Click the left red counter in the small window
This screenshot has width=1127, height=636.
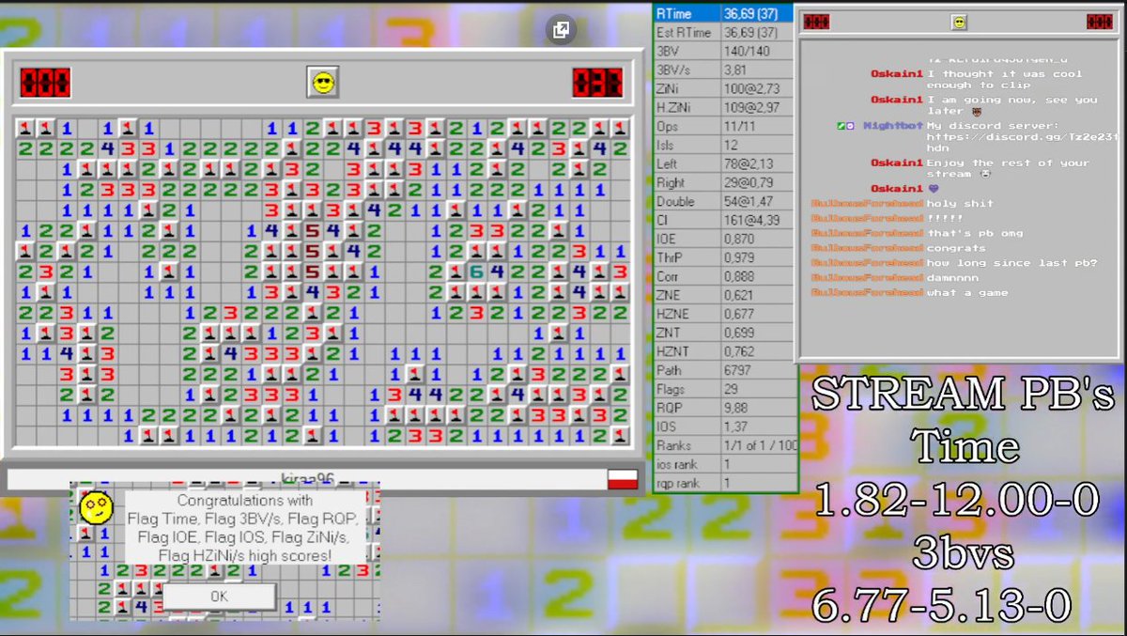point(816,22)
